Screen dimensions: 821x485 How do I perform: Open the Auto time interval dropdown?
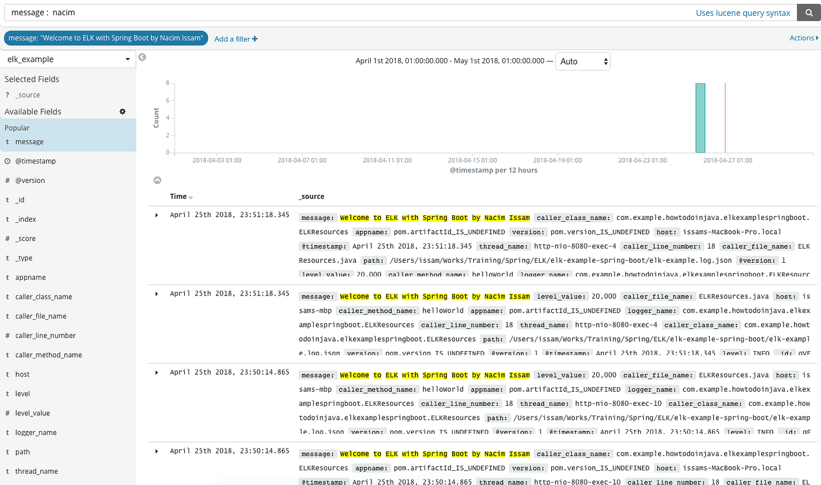click(x=583, y=61)
